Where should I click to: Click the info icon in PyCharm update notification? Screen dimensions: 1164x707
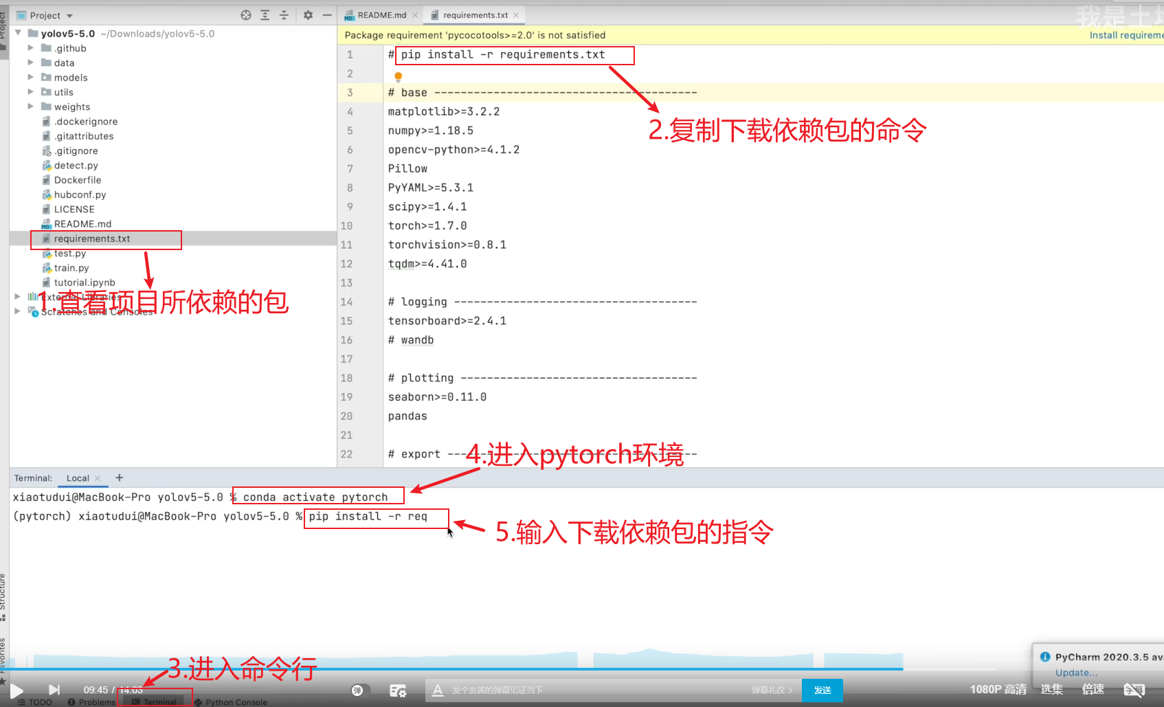pyautogui.click(x=1045, y=657)
